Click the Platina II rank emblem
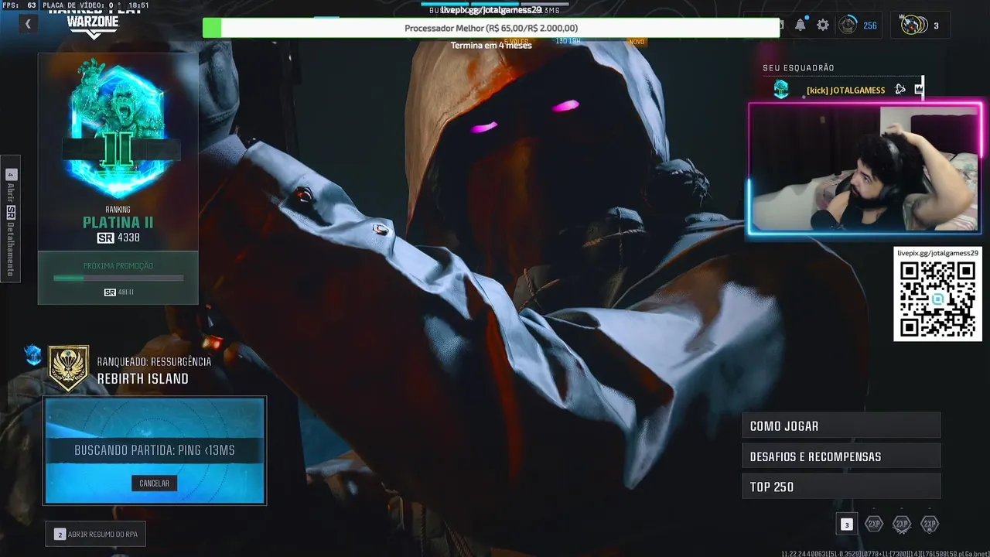Screen dimensions: 990x557 (x=118, y=129)
